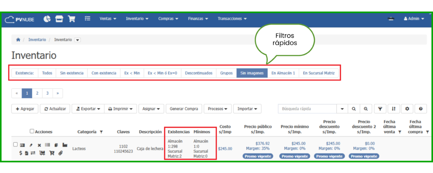Click the Actualizar button
The height and width of the screenshot is (173, 433).
coord(55,109)
